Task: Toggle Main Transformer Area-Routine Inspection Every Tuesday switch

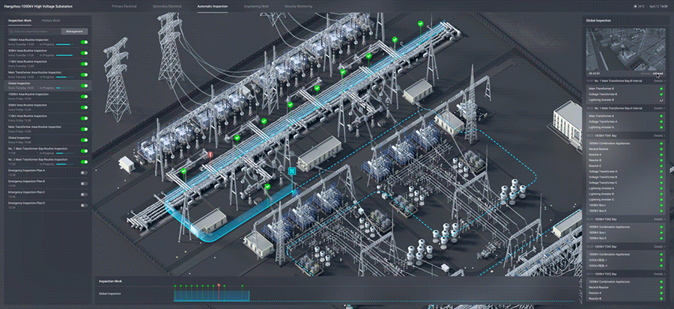Action: 84,75
